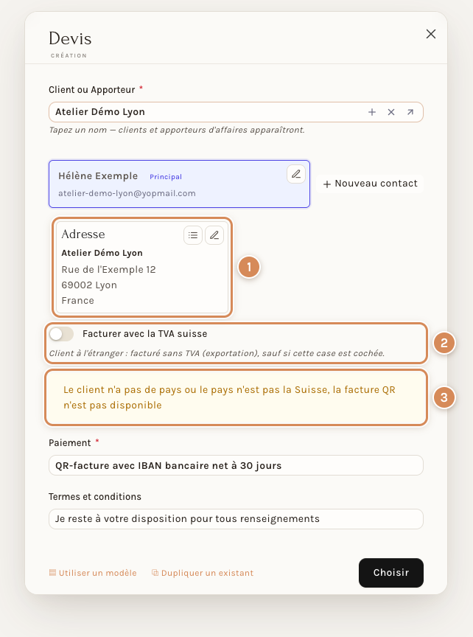
Task: Click Dupliquer un existant link
Action: [203, 573]
